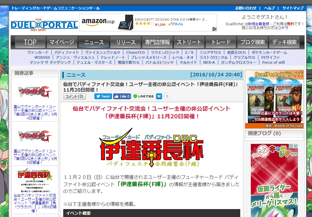This screenshot has height=217, width=312.
Task: Open the トレード tab
Action: (x=221, y=42)
